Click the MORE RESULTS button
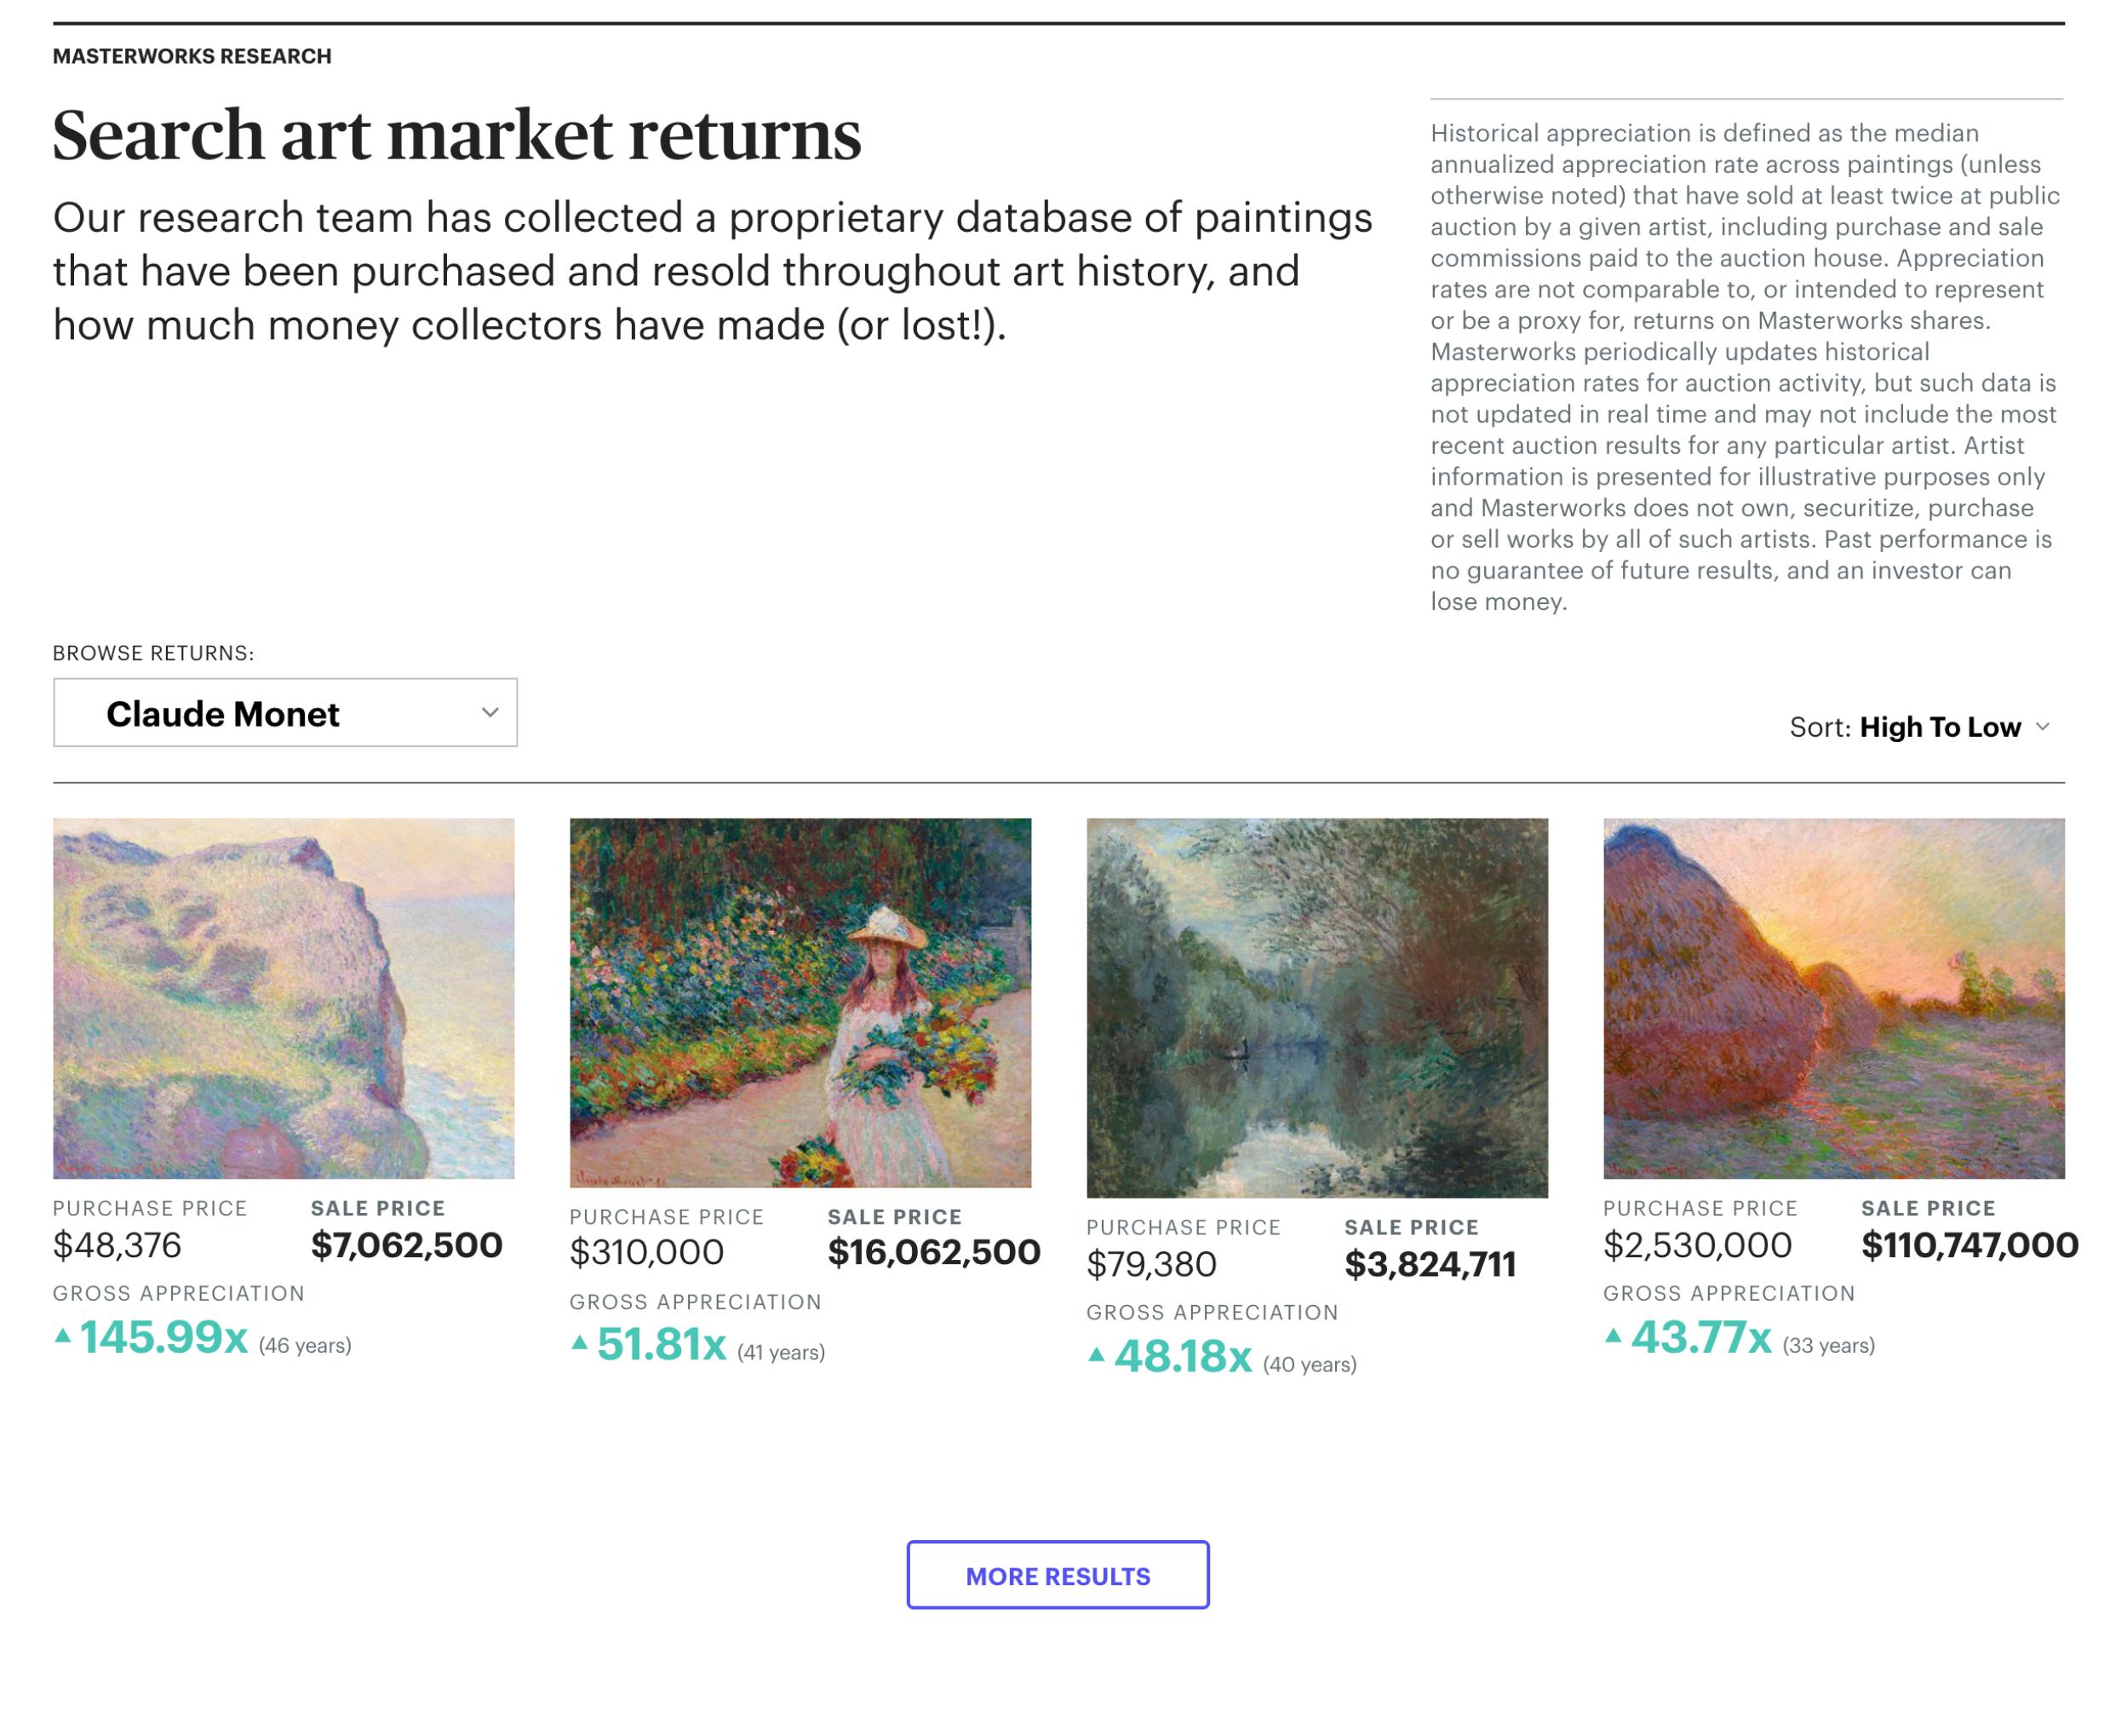This screenshot has height=1736, width=2110. [x=1057, y=1575]
